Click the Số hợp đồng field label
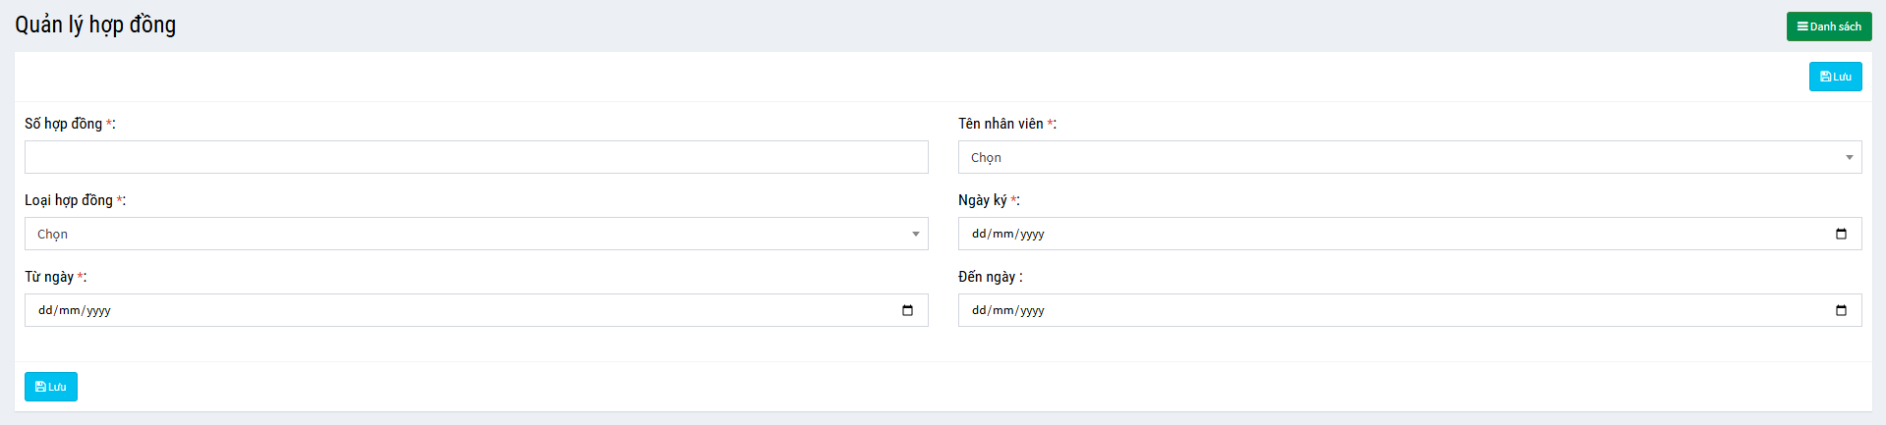Image resolution: width=1886 pixels, height=425 pixels. pos(63,124)
